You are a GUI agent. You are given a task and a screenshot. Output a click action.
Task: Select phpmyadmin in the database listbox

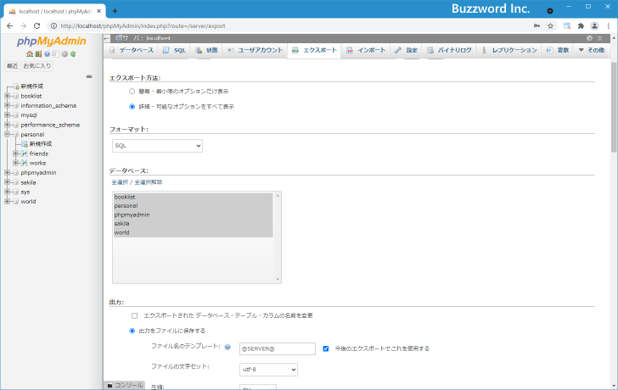tap(194, 214)
